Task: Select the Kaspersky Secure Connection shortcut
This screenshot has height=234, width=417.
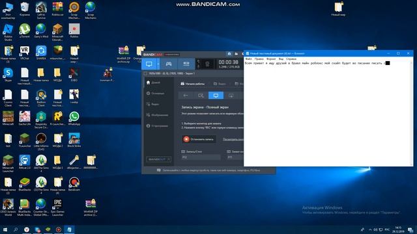Action: (x=41, y=120)
